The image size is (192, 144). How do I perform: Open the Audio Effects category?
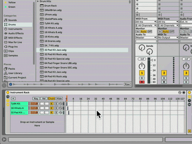[x=16, y=34]
